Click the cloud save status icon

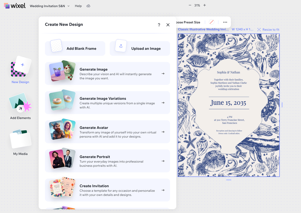(88, 6)
